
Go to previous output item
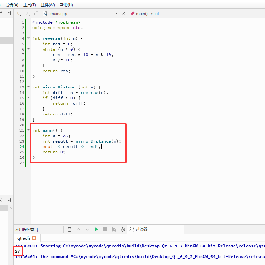[x=78, y=229]
